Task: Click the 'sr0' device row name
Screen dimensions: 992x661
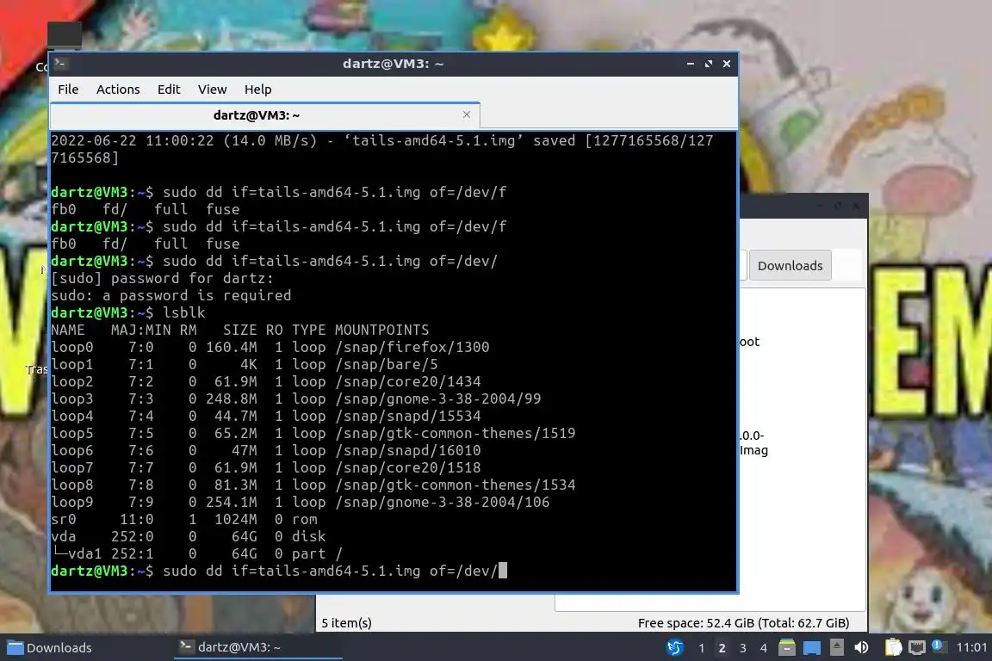Action: pyautogui.click(x=63, y=519)
